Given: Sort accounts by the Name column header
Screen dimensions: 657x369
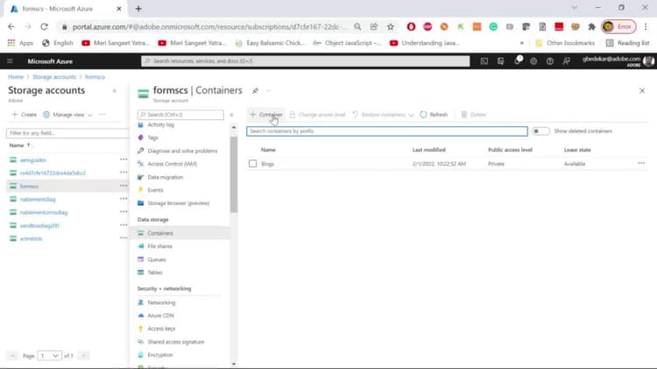Looking at the screenshot, I should (x=19, y=145).
